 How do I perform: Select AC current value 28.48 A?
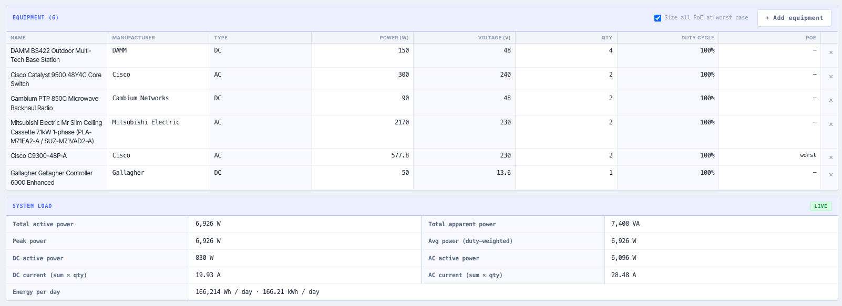click(624, 275)
